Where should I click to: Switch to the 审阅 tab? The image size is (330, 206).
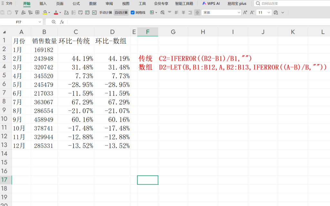[x=109, y=4]
